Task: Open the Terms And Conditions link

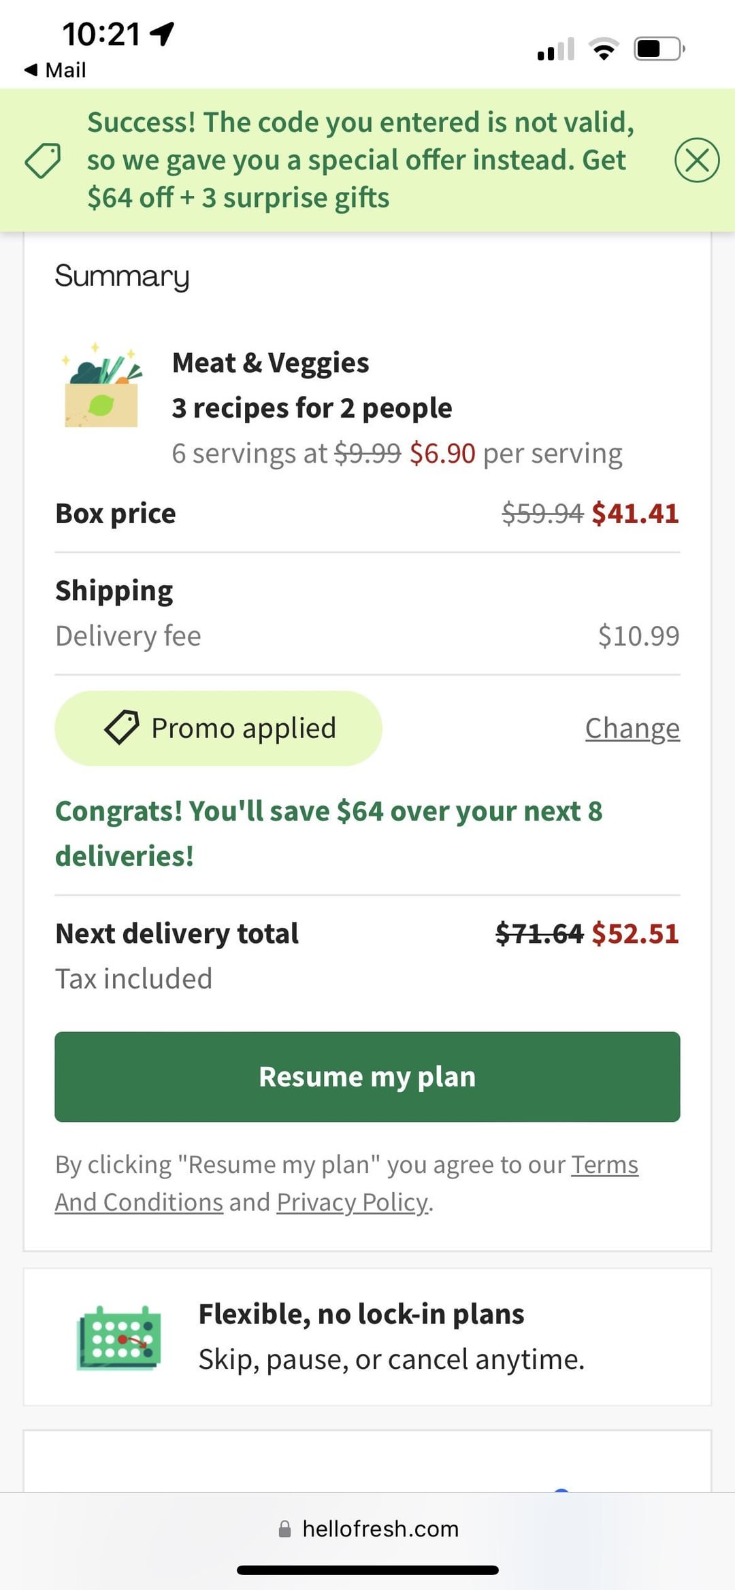Action: 140,1202
